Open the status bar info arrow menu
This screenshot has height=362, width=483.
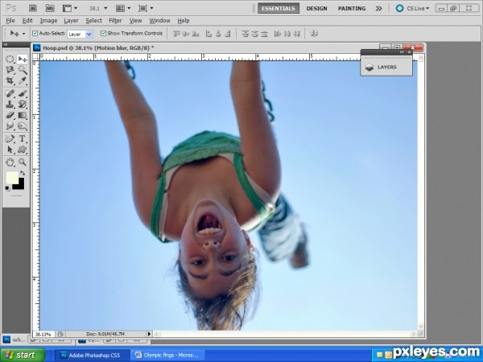[x=149, y=334]
